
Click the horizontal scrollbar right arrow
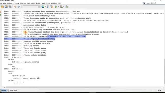pos(163,87)
